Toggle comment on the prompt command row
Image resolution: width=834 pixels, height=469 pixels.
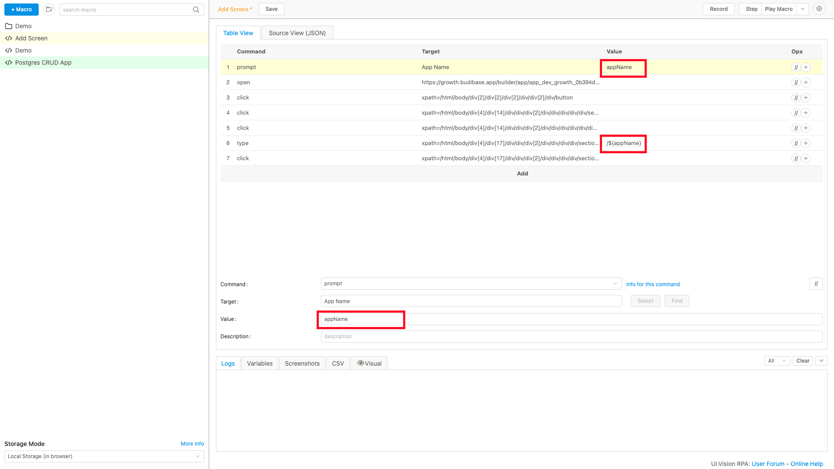[x=796, y=67]
